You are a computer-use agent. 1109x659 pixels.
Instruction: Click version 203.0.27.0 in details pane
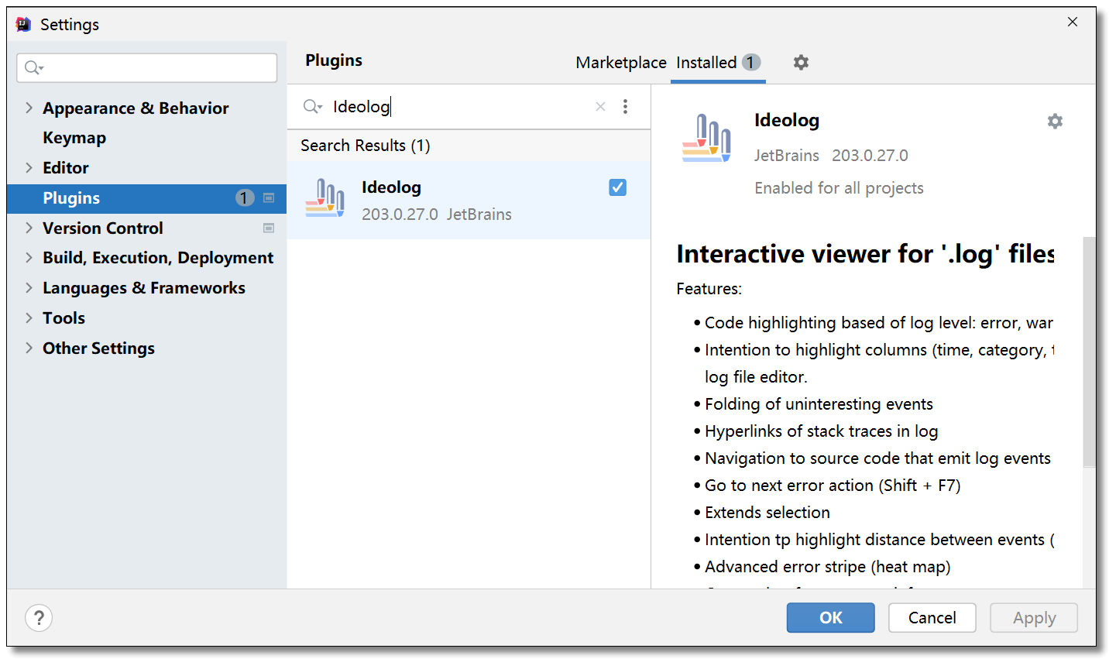coord(870,156)
